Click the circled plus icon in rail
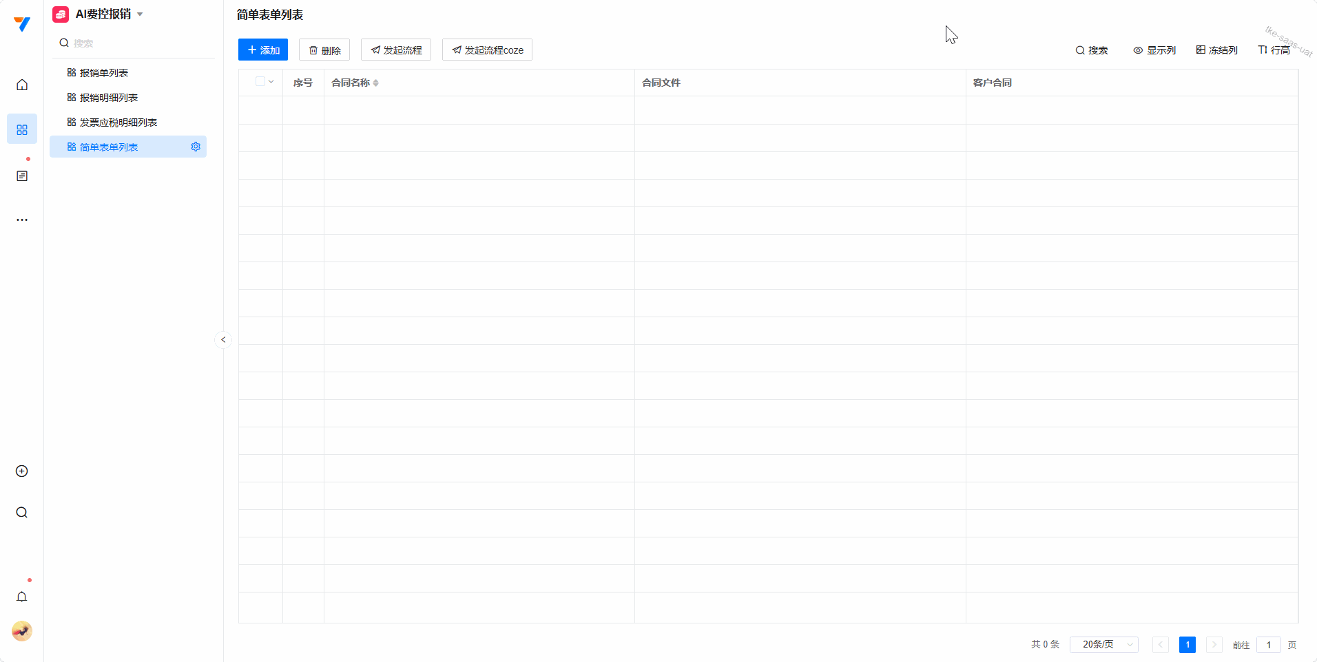This screenshot has height=662, width=1317. (22, 471)
